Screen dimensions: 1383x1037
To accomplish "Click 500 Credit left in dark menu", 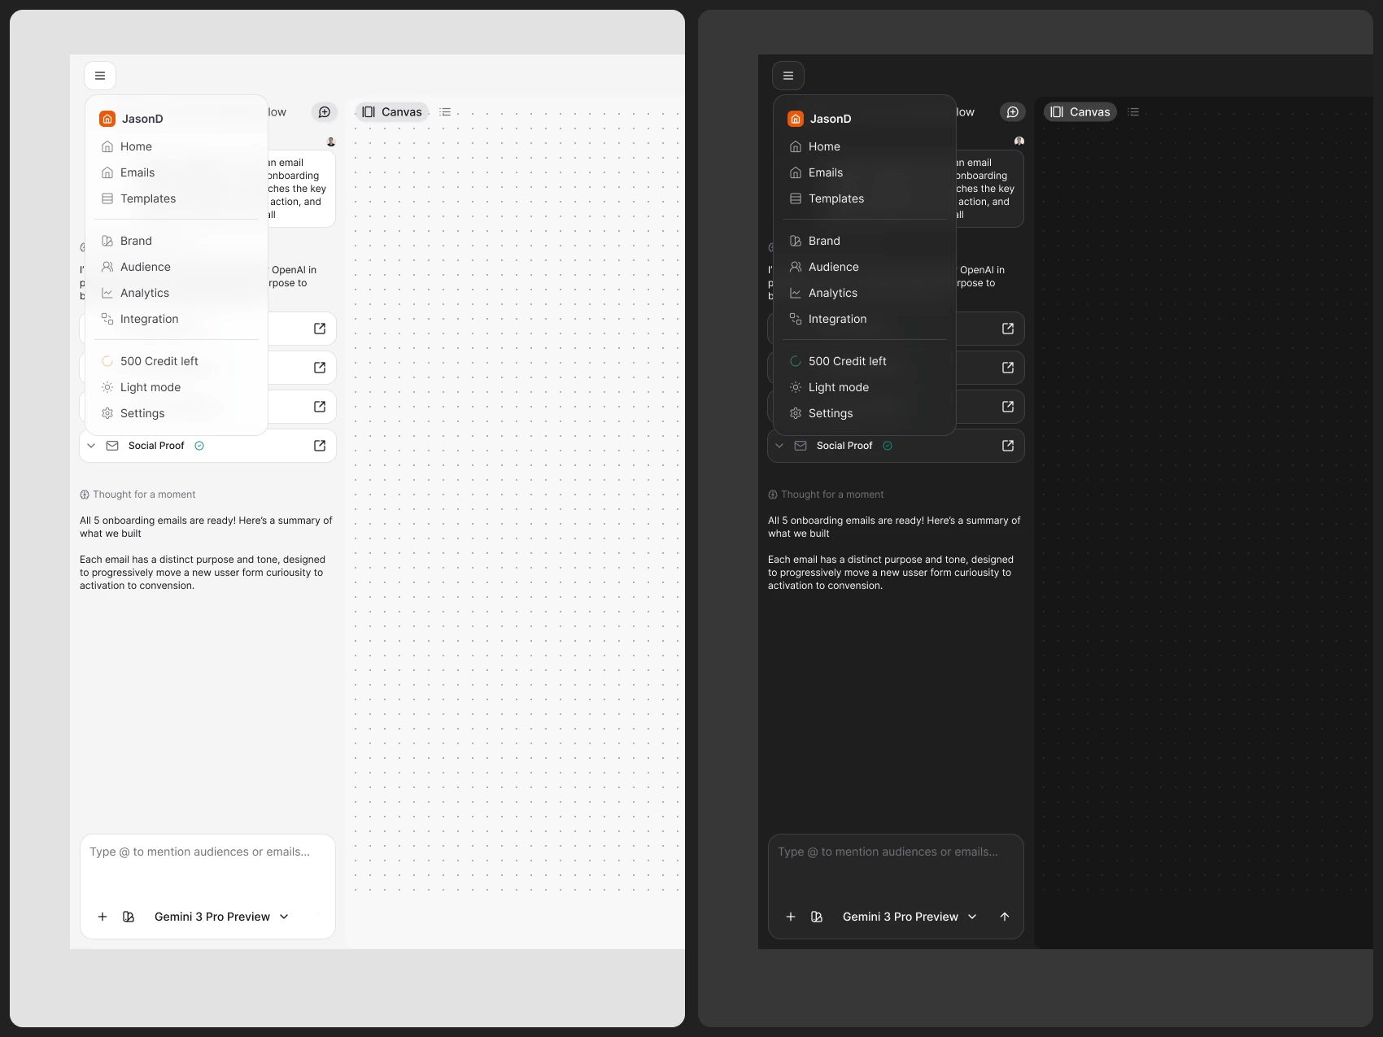I will (x=865, y=361).
